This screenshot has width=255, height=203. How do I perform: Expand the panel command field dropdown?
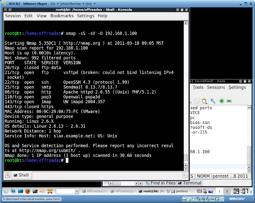pos(77,191)
